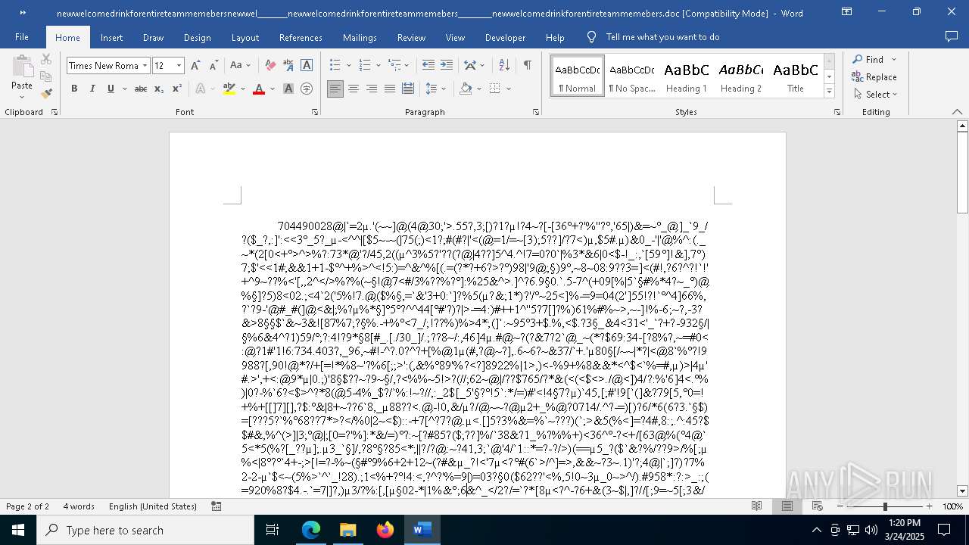Image resolution: width=969 pixels, height=545 pixels.
Task: Click the Cut scissors icon
Action: 46,59
